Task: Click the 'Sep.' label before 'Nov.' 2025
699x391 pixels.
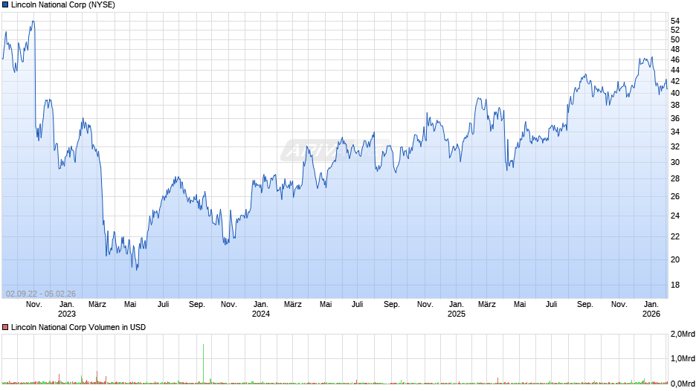Action: click(585, 305)
